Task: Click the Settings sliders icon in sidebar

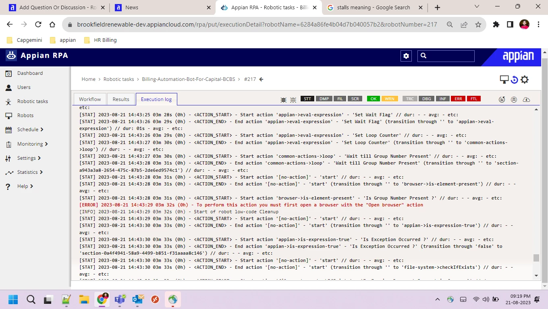Action: click(8, 158)
